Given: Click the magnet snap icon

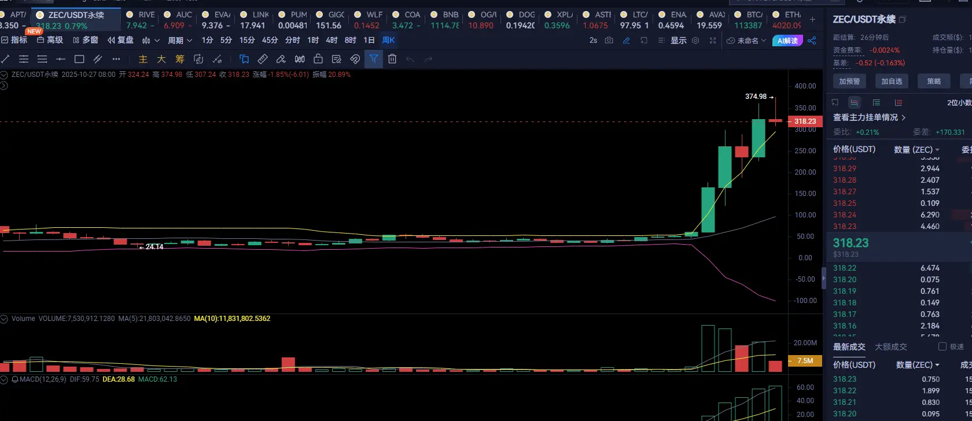Looking at the screenshot, I should coord(355,59).
